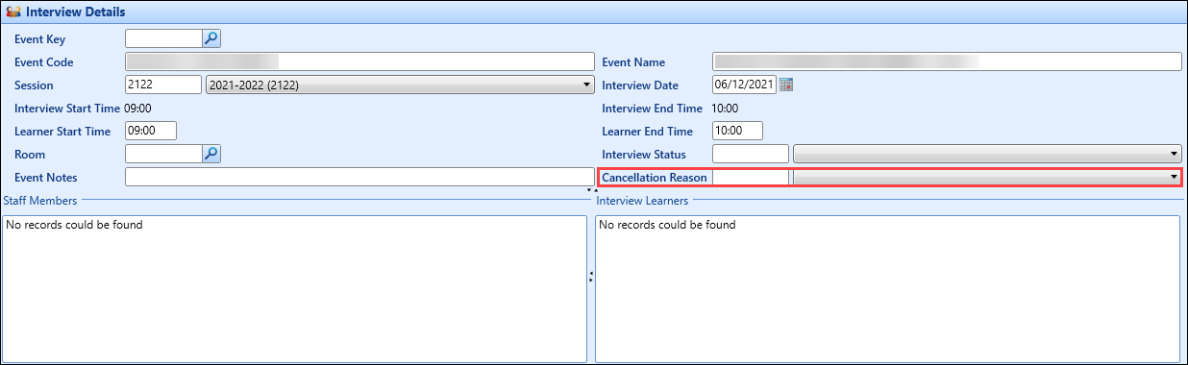
Task: Click the Interview End Time value 10:00
Action: coord(725,109)
